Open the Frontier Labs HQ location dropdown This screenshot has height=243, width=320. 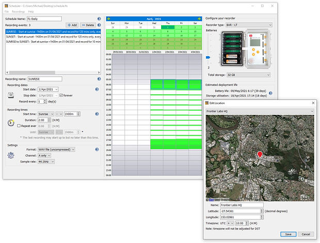[x=260, y=111]
